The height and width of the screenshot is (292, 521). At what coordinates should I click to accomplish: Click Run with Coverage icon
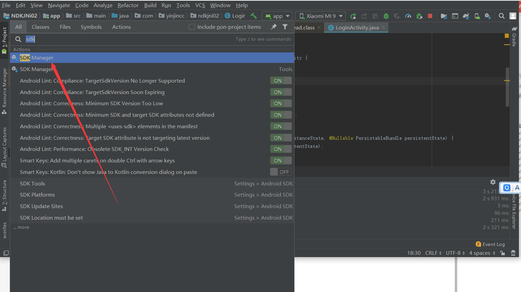tap(397, 16)
